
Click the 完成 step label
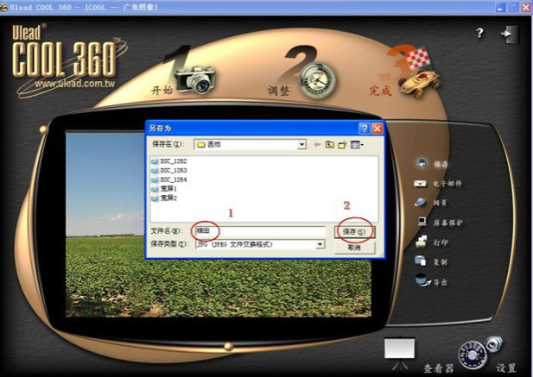tap(380, 91)
